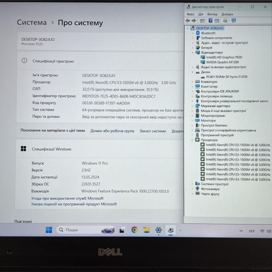The image size is (272, 272).
Task: Collapse the Диски node
Action: 192,72
